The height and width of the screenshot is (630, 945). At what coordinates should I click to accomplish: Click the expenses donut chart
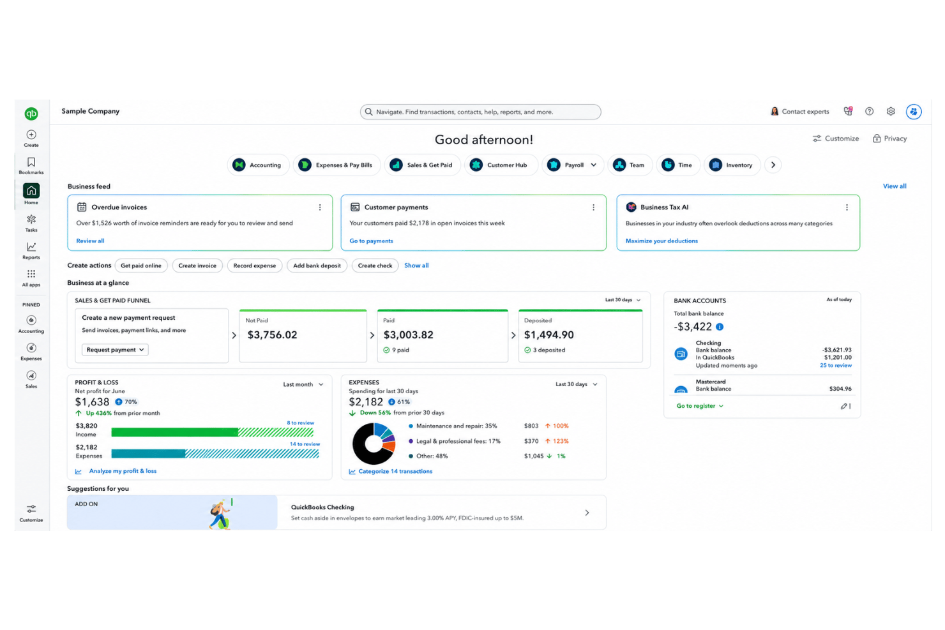[x=374, y=443]
